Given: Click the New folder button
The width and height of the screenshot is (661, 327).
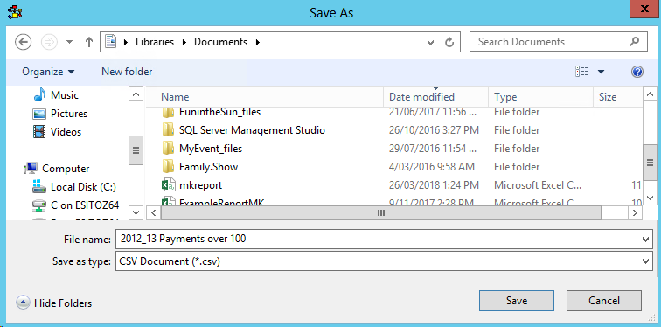Looking at the screenshot, I should 127,72.
